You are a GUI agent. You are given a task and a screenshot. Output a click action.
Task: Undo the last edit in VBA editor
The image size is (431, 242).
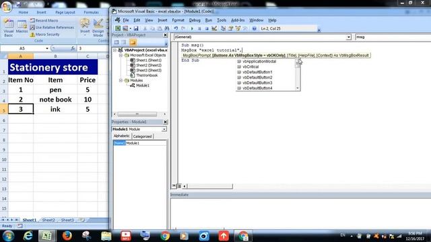[x=176, y=28]
